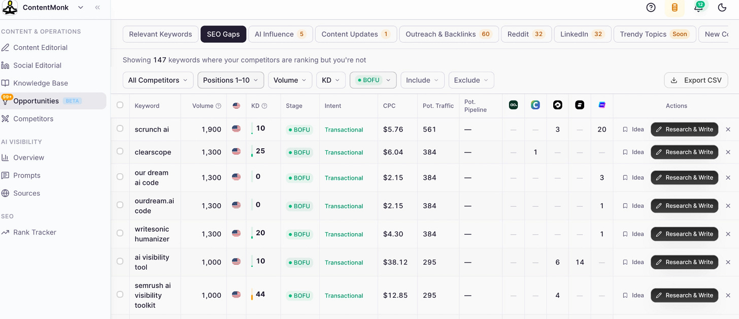Click Research & Write for writesonic humanizer
The image size is (739, 319).
684,234
